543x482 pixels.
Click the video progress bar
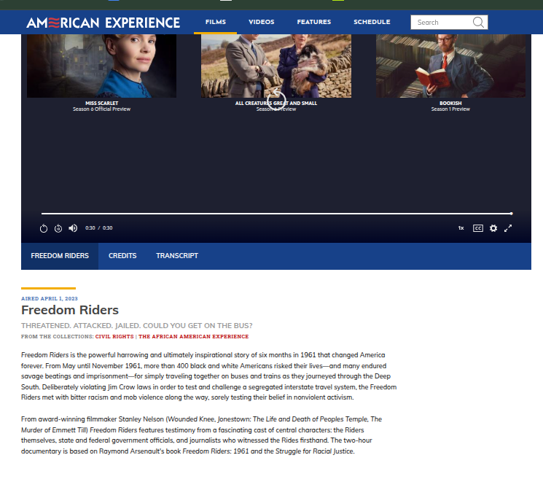[x=277, y=214]
